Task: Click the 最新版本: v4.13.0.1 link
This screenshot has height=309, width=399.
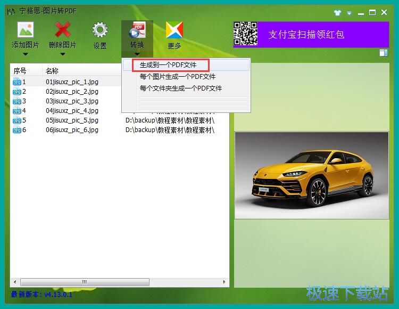Action: (x=41, y=295)
